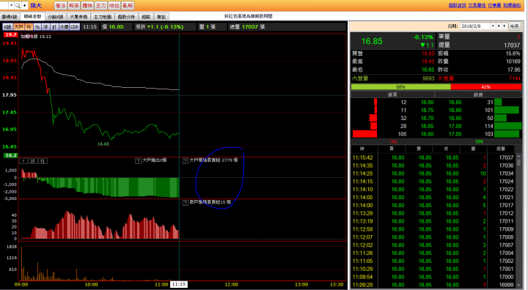This screenshot has width=528, height=290.
Task: Open the third top-right underlined link
Action: (494, 5)
